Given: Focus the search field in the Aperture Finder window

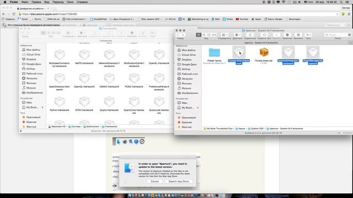Looking at the screenshot, I should 338,35.
